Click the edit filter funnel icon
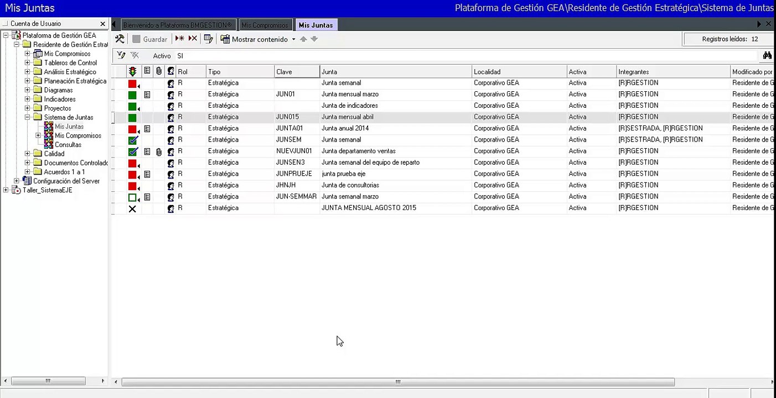 [x=121, y=55]
